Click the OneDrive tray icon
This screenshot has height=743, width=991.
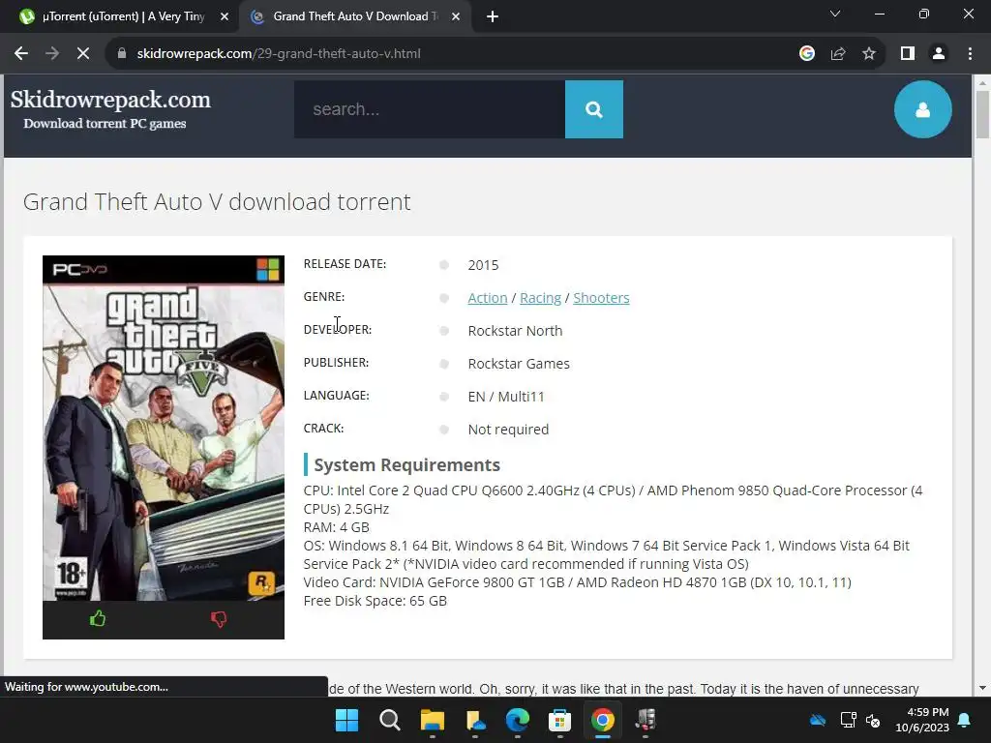818,720
